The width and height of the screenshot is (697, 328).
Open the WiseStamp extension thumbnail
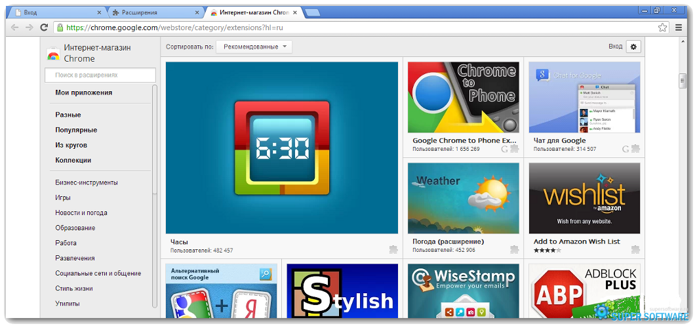(463, 291)
